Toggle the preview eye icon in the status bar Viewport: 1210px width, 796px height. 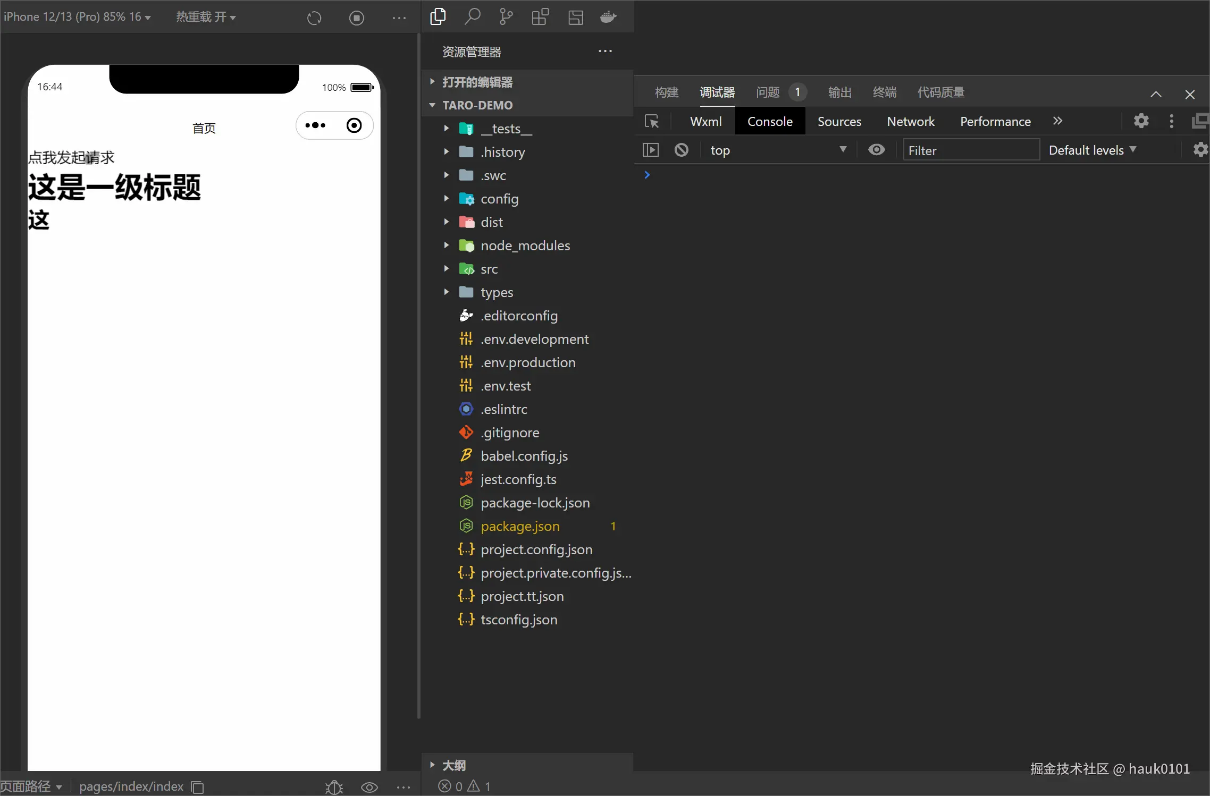368,787
